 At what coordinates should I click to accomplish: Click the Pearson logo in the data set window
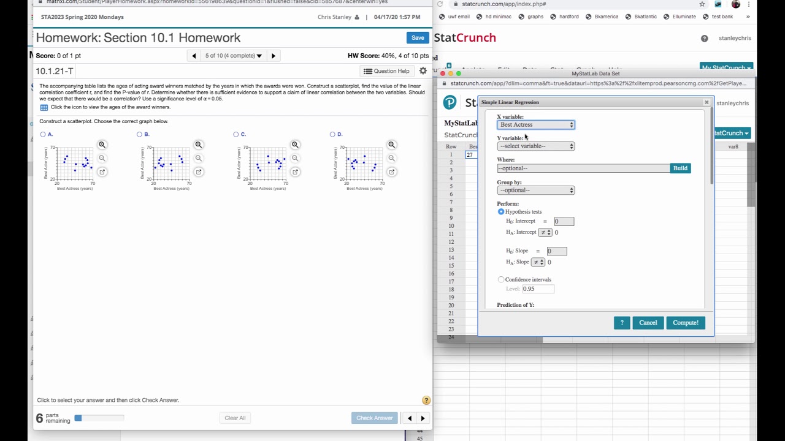(450, 103)
